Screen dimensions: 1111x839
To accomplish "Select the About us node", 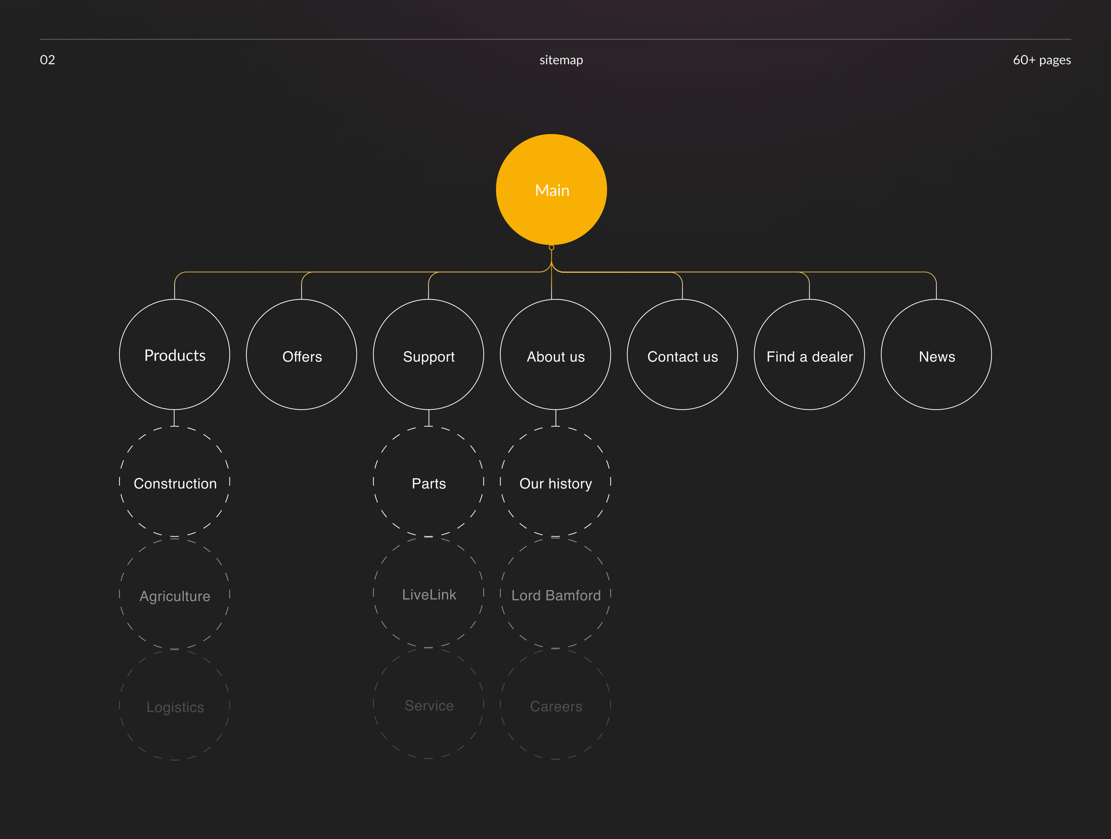I will 555,355.
